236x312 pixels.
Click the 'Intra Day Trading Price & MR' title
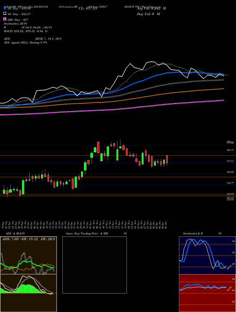(x=87, y=234)
